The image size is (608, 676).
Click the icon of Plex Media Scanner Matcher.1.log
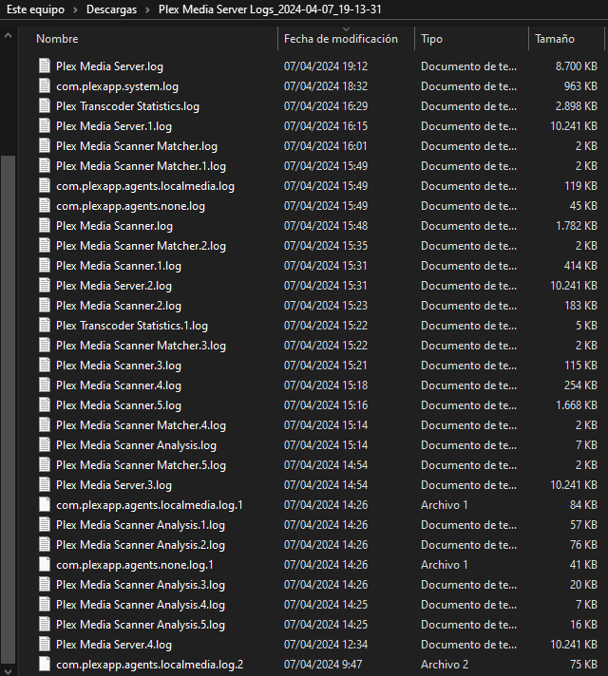[45, 165]
